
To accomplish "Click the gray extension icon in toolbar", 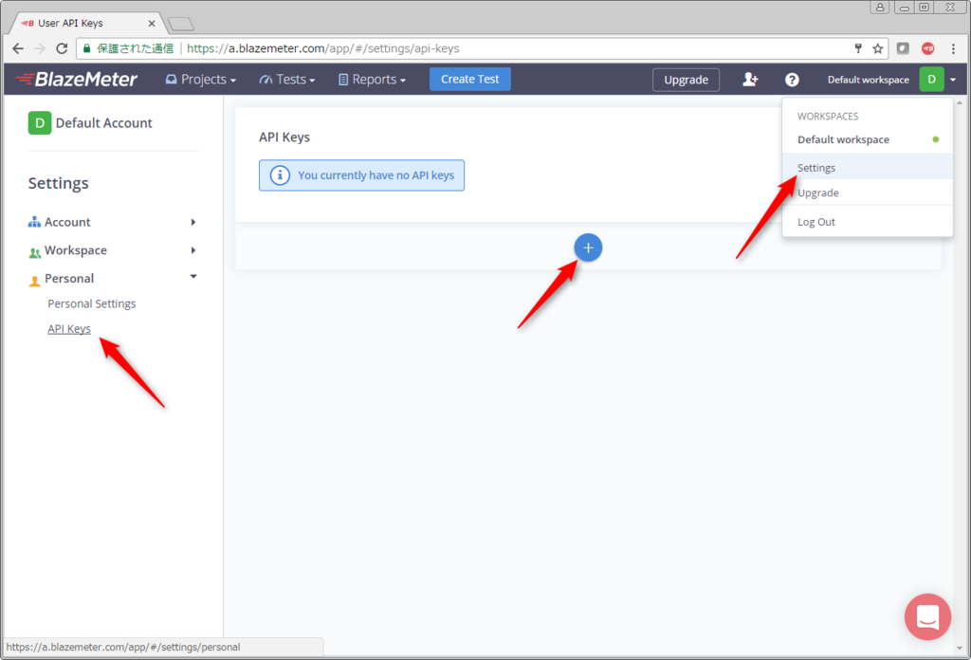I will click(903, 48).
